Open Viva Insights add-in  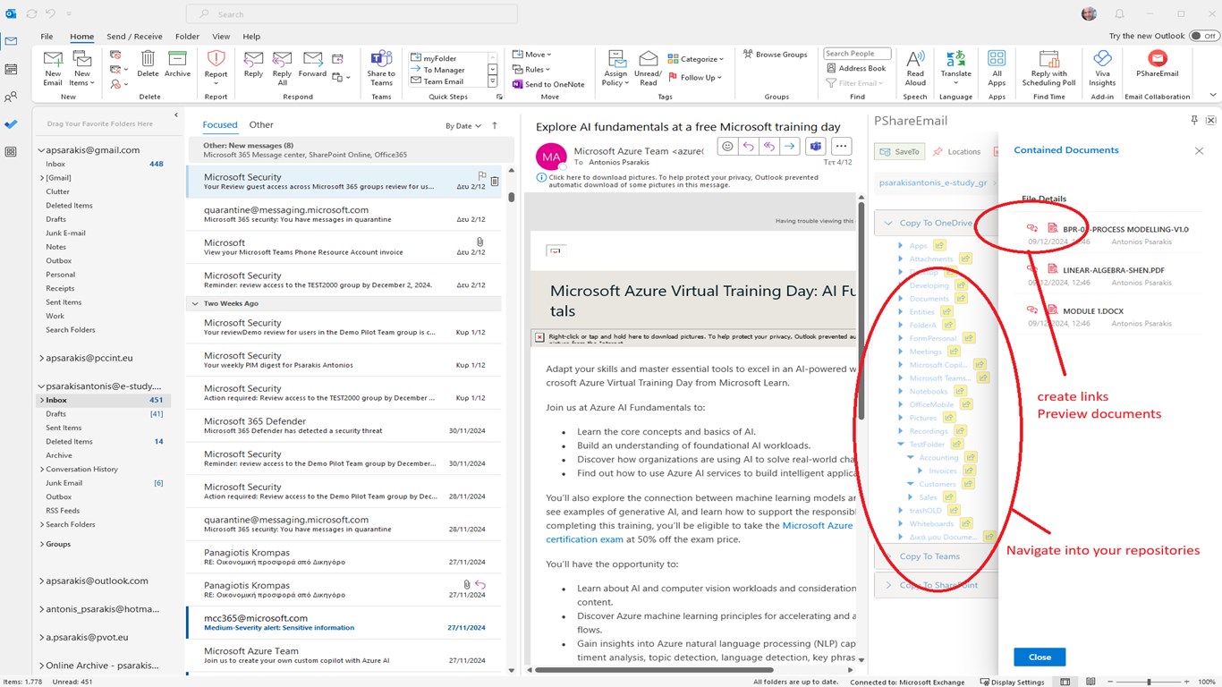tap(1102, 68)
